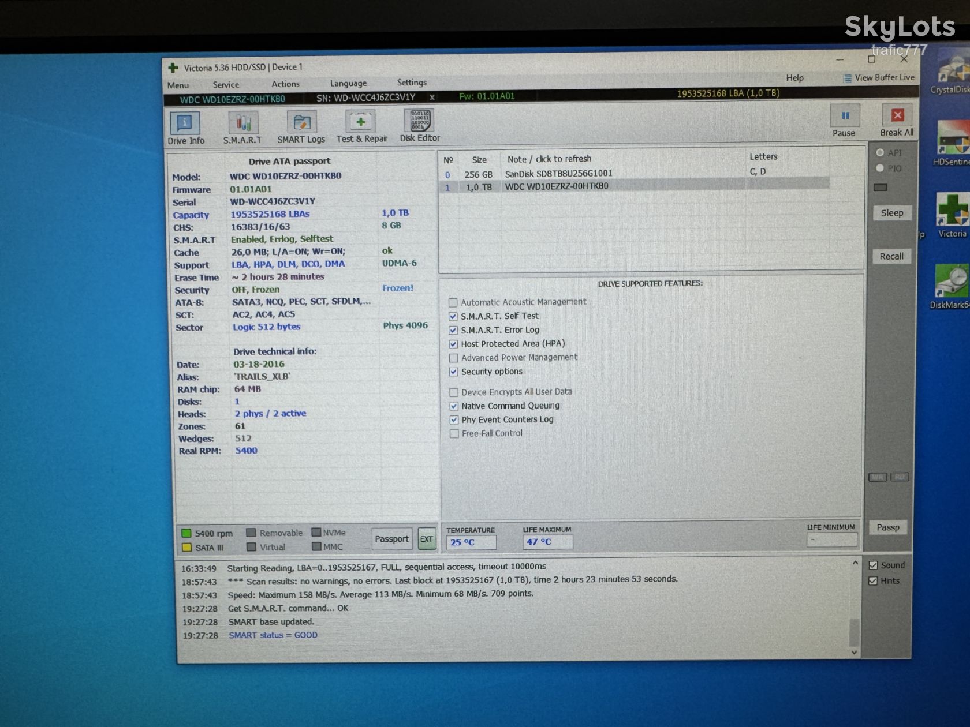The image size is (970, 727).
Task: Toggle Advanced Power Management checkbox
Action: [454, 358]
